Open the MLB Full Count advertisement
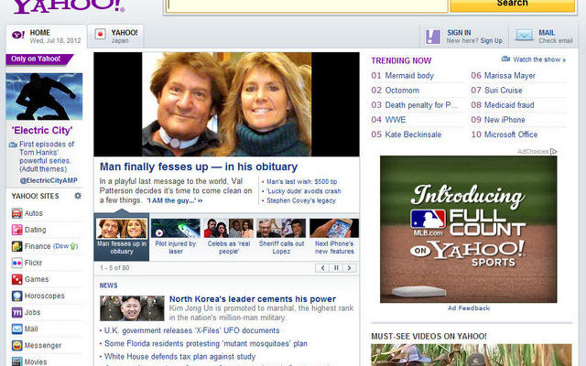Image resolution: width=586 pixels, height=366 pixels. (x=468, y=229)
